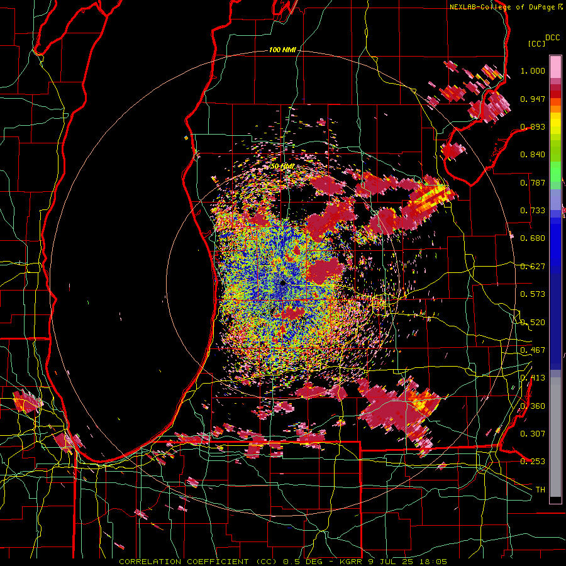Screen dimensions: 566x566
Task: Click the 0.947 scale value
Action: click(x=533, y=99)
